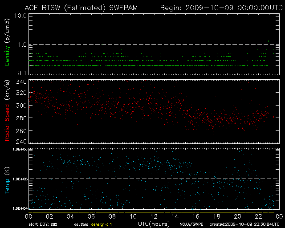Click the 'start DOY: 282' footer text
Viewport: 285px width, 228px height.
pos(43,224)
